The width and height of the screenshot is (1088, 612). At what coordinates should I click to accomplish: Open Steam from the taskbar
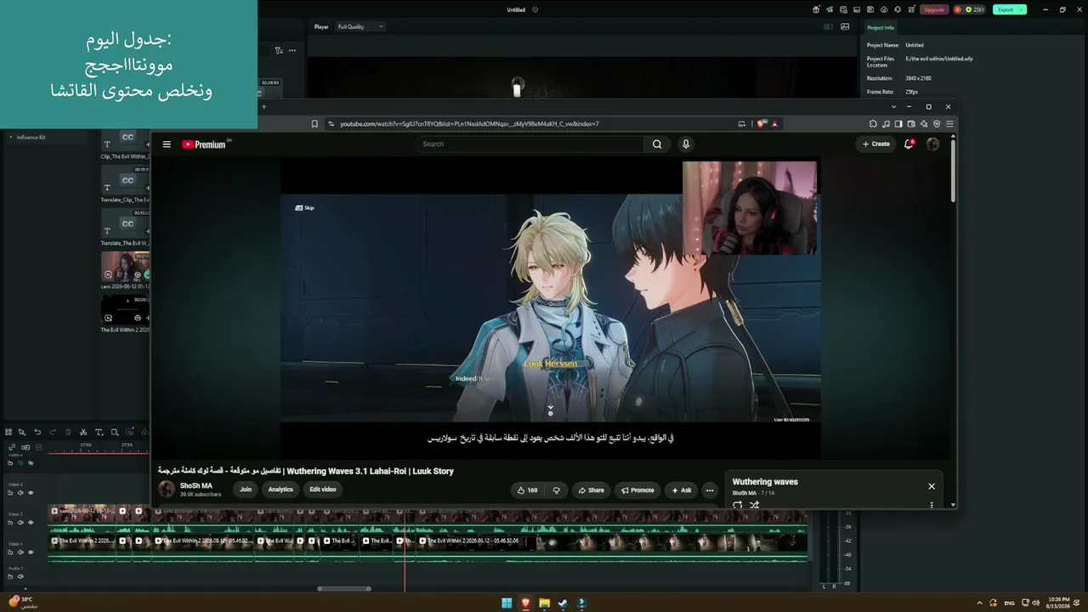(x=564, y=603)
